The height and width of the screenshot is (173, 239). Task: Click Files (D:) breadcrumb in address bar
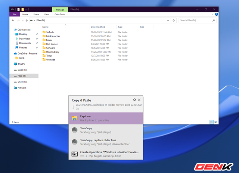pos(41,20)
